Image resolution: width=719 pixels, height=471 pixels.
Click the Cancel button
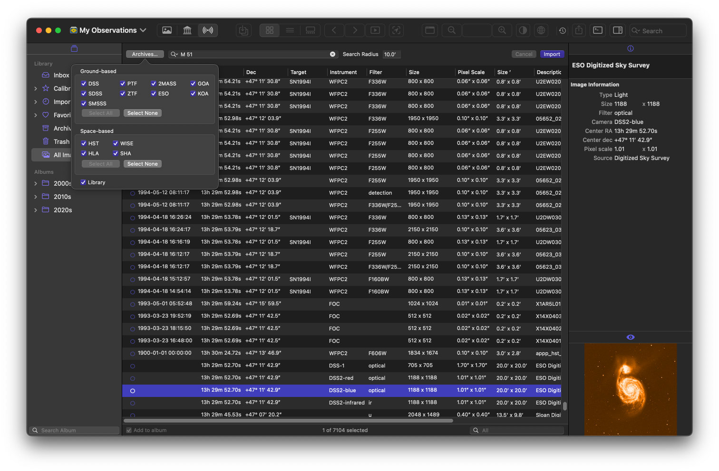pyautogui.click(x=524, y=54)
